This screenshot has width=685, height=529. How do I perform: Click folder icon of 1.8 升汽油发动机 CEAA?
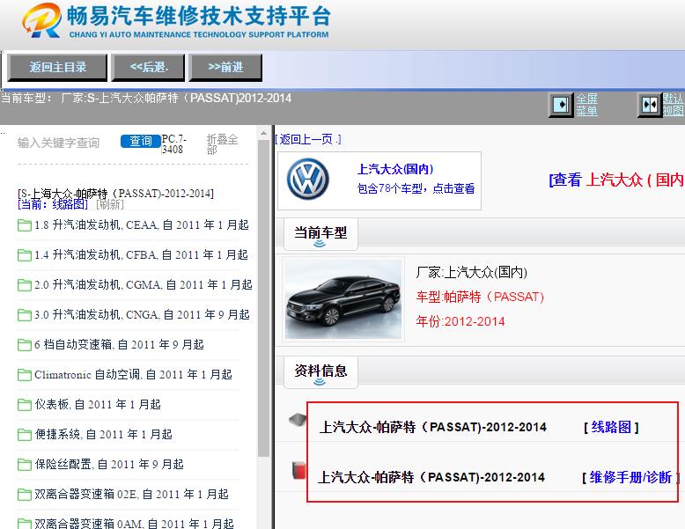point(24,225)
